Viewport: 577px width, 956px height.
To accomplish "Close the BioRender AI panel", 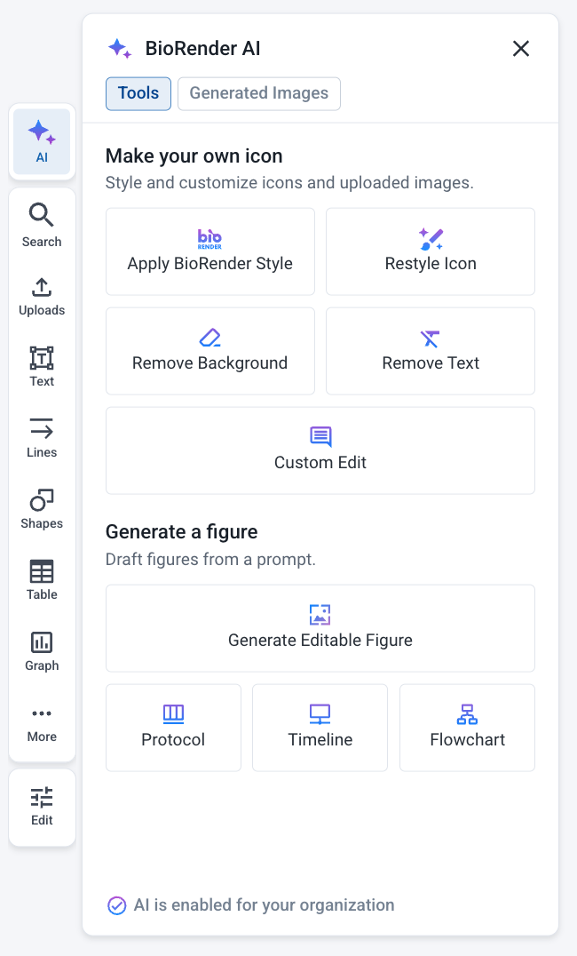I will click(521, 49).
